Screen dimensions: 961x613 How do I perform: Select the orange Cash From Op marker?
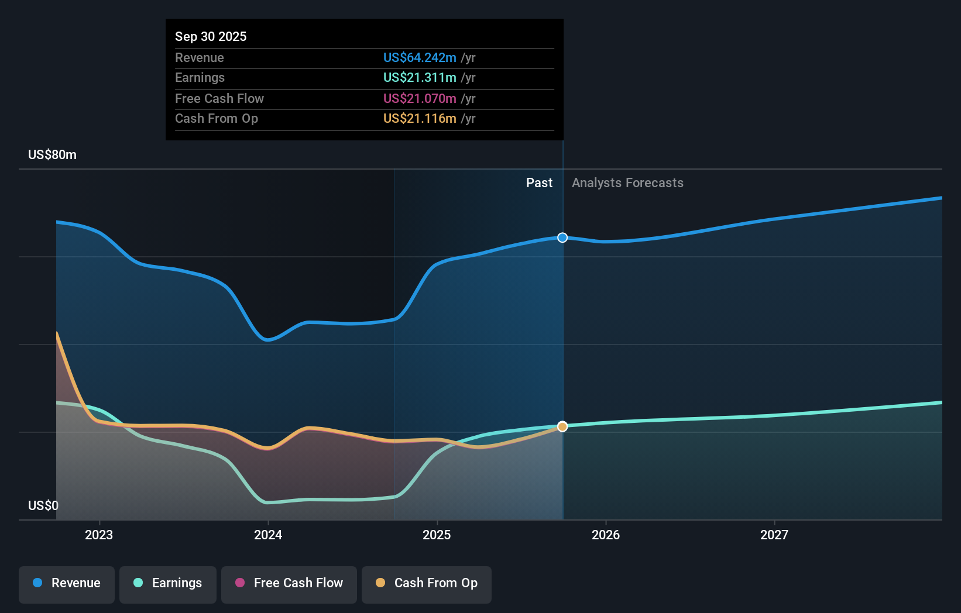click(x=562, y=427)
